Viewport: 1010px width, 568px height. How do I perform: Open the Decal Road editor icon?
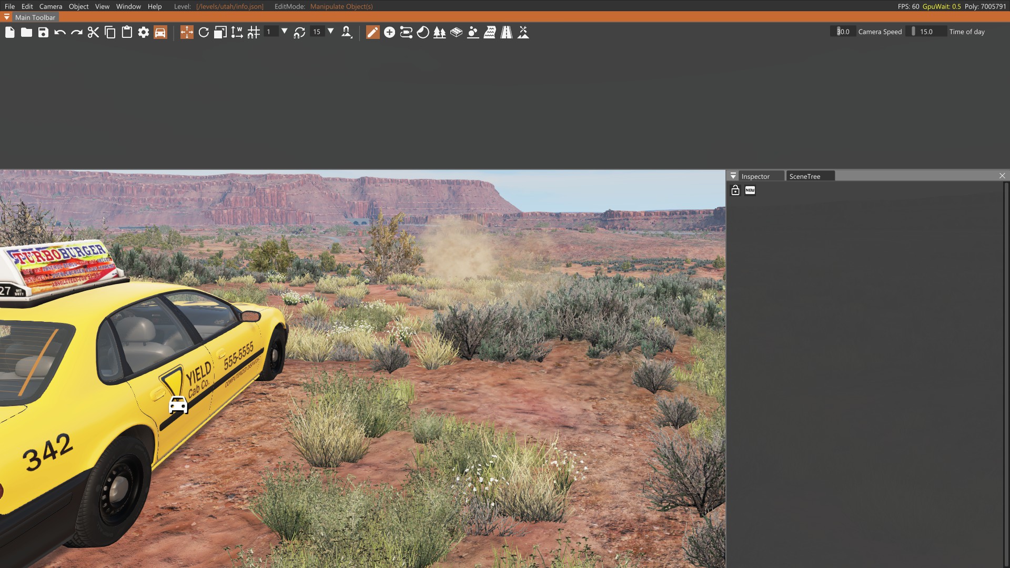pyautogui.click(x=507, y=32)
